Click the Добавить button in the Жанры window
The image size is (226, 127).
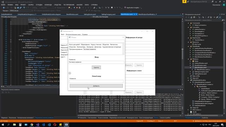[96, 86]
